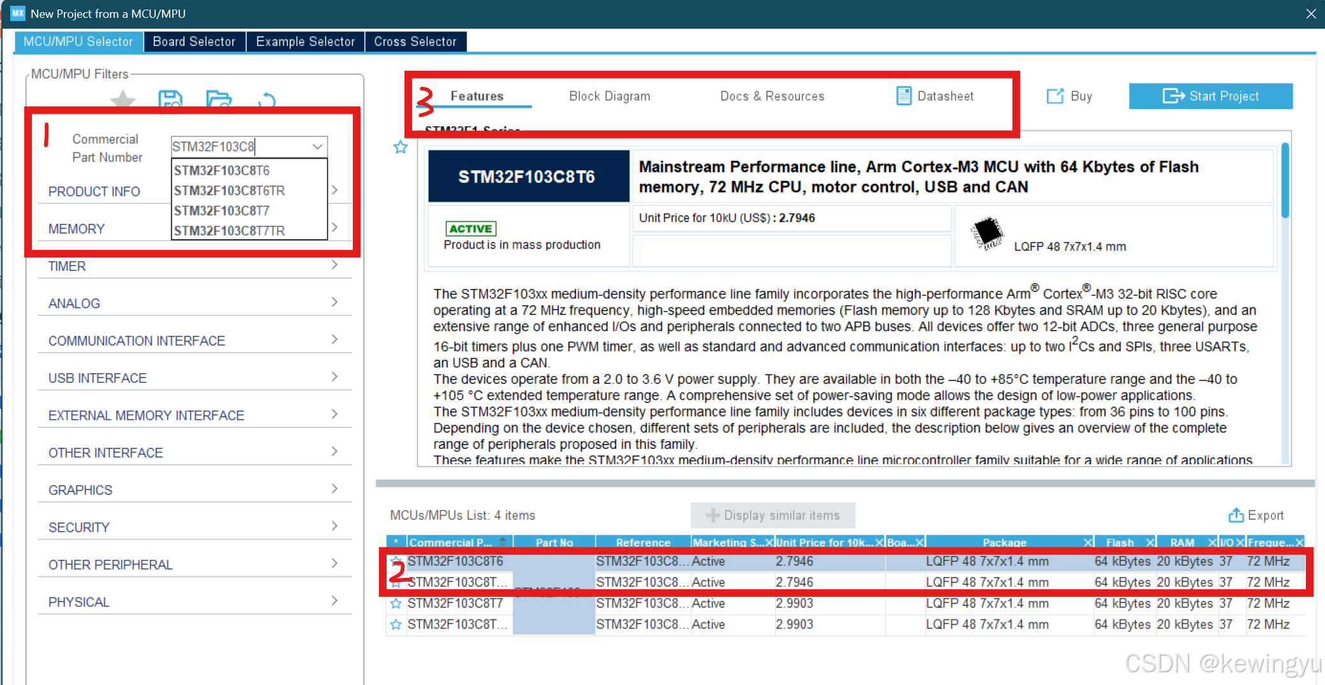The image size is (1325, 685).
Task: Expand OTHER PERIPHERAL filters
Action: tap(195, 564)
